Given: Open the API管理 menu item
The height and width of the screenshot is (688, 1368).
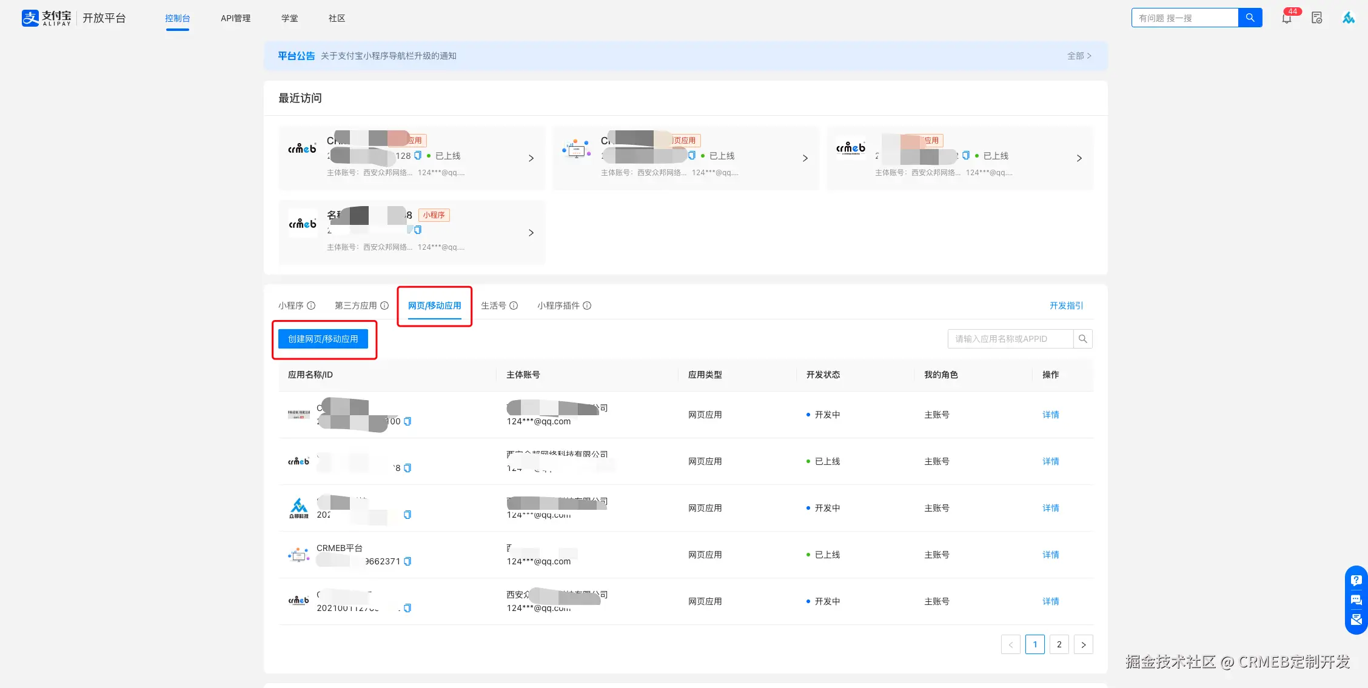Looking at the screenshot, I should [x=235, y=18].
